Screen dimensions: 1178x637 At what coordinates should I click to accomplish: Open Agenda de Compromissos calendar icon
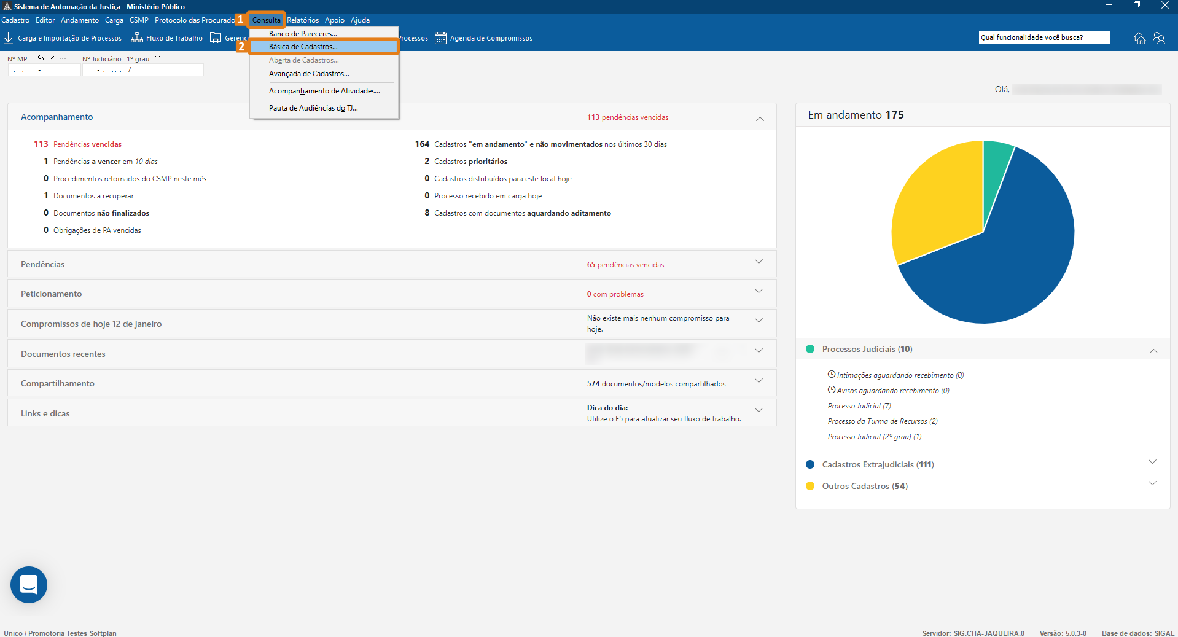pos(440,38)
